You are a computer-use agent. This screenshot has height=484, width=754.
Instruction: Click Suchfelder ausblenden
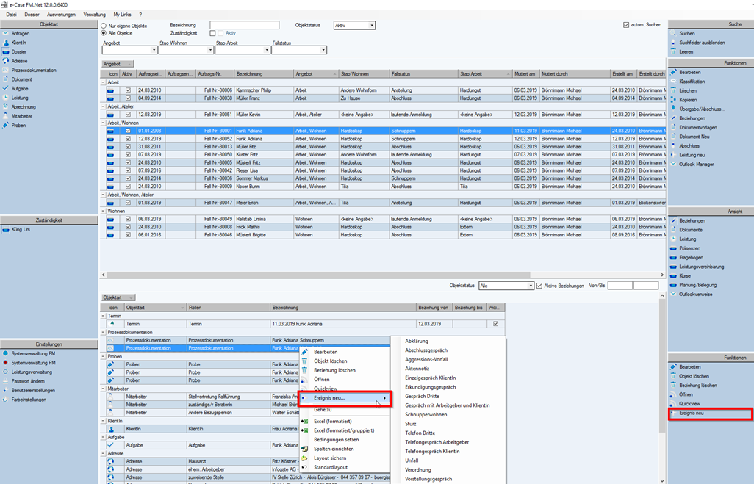pyautogui.click(x=702, y=43)
